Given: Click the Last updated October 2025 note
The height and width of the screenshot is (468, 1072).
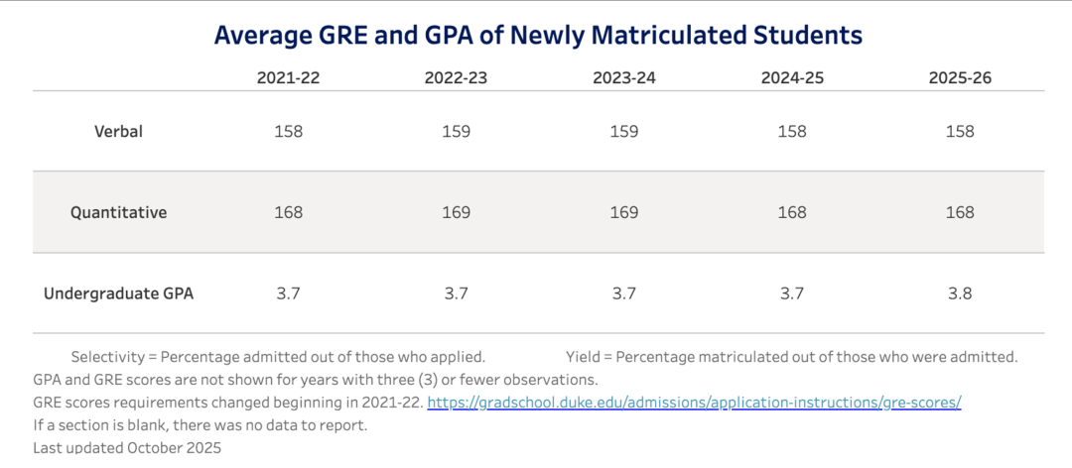Looking at the screenshot, I should click(x=127, y=449).
